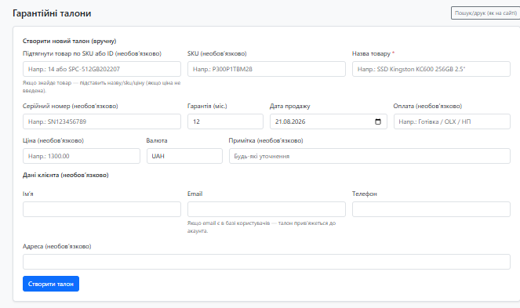This screenshot has width=520, height=308.
Task: Click the Валюта label
Action: (x=157, y=140)
